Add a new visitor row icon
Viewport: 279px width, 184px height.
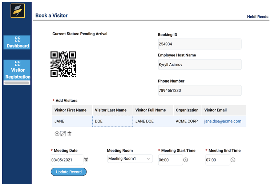tap(57, 134)
